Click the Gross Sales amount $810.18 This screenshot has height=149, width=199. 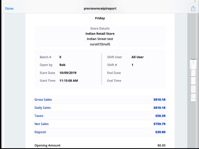point(159,100)
